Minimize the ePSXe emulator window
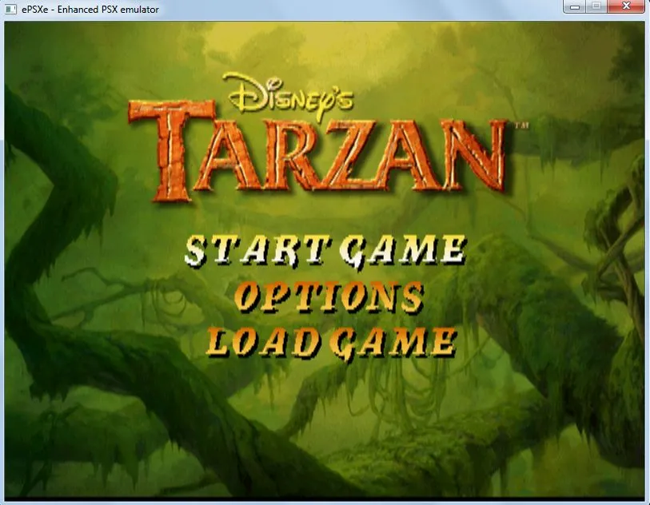The height and width of the screenshot is (505, 650). (575, 6)
